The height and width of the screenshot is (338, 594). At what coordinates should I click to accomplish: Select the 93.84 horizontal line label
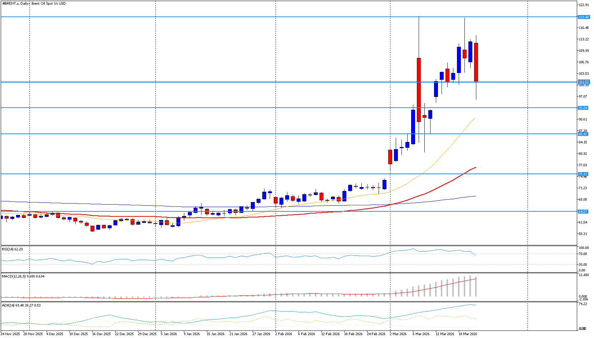coord(583,108)
